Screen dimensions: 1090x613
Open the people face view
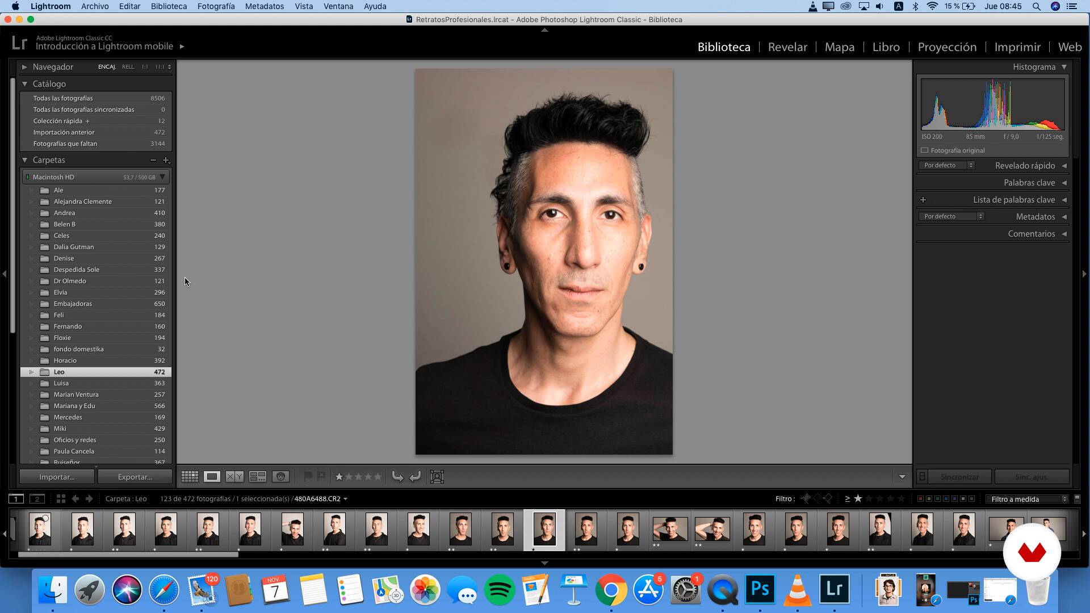click(x=280, y=477)
